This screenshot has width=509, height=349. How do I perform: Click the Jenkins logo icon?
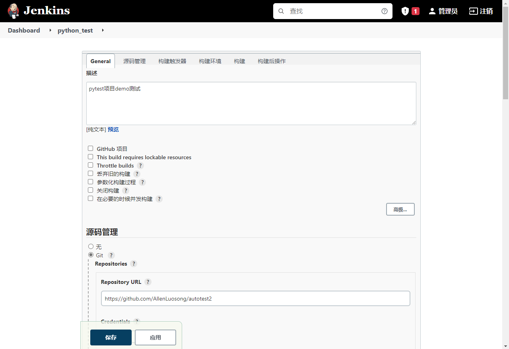[x=13, y=10]
